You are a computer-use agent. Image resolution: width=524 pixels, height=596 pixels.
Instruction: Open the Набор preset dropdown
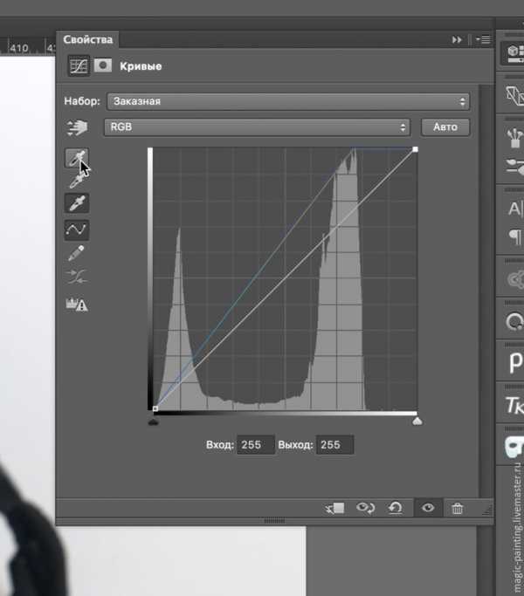pos(288,101)
